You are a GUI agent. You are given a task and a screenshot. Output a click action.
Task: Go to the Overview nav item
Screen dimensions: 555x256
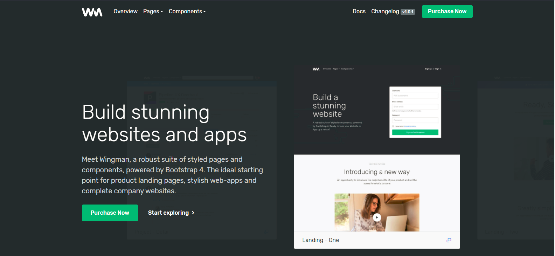coord(125,12)
